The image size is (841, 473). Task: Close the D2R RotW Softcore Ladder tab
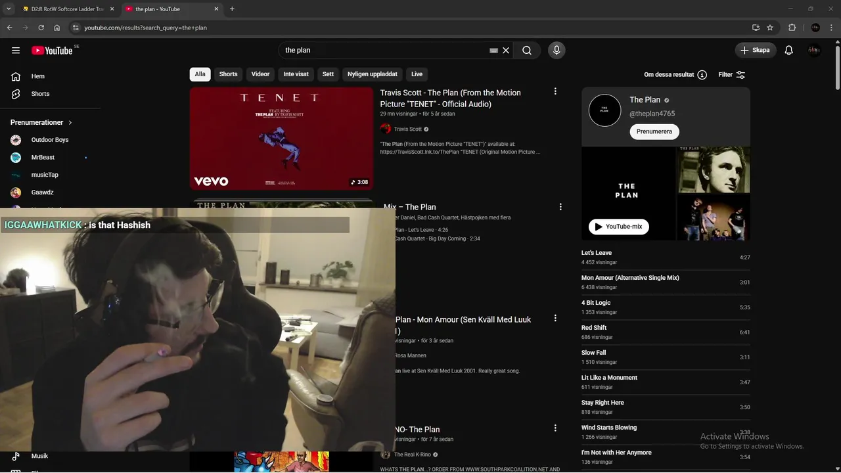click(112, 9)
